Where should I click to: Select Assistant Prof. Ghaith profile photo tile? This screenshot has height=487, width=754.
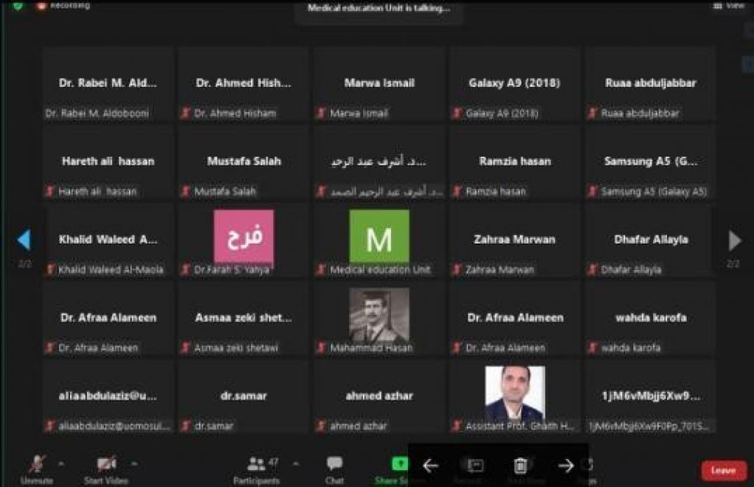tap(515, 394)
